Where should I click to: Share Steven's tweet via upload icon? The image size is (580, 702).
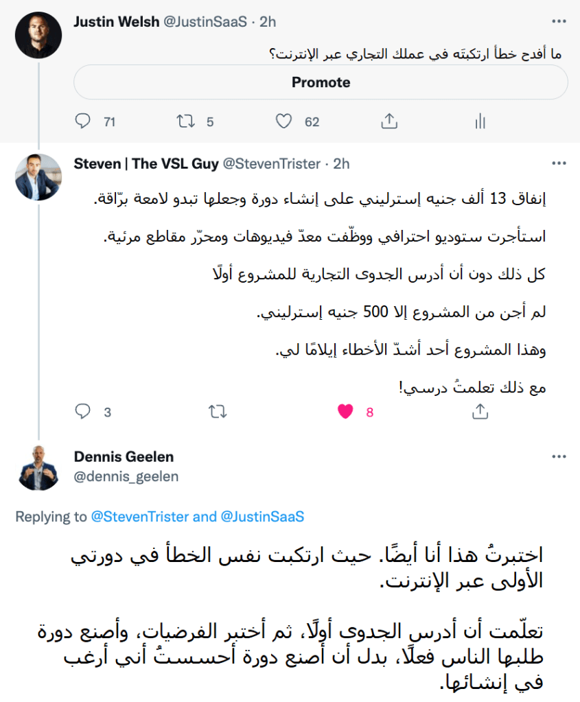tap(480, 411)
